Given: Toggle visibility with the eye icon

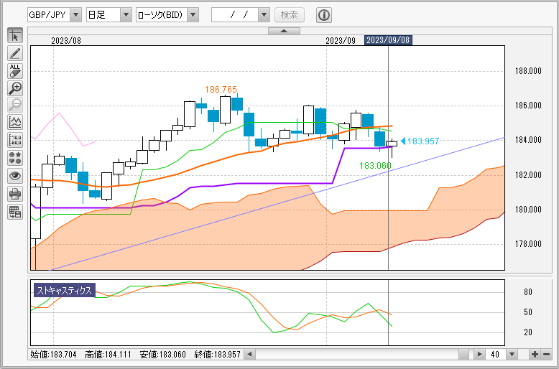Looking at the screenshot, I should pyautogui.click(x=15, y=176).
